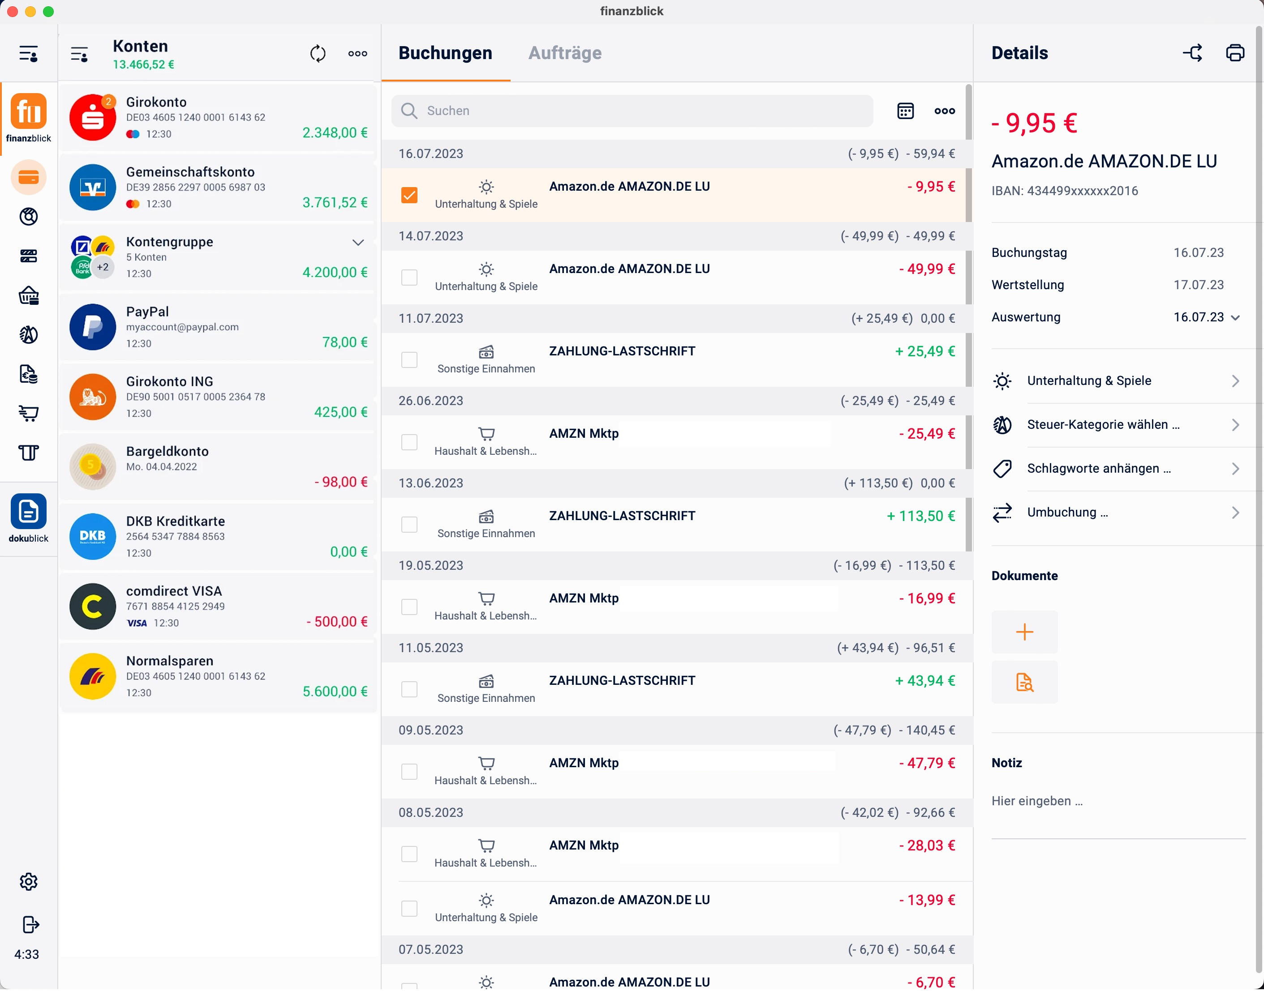Open the pillar icon in left sidebar

click(29, 453)
